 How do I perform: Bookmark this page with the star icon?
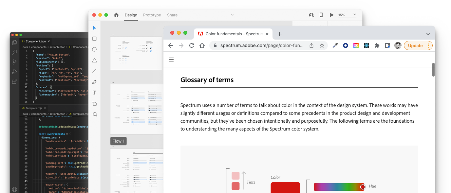click(x=322, y=45)
